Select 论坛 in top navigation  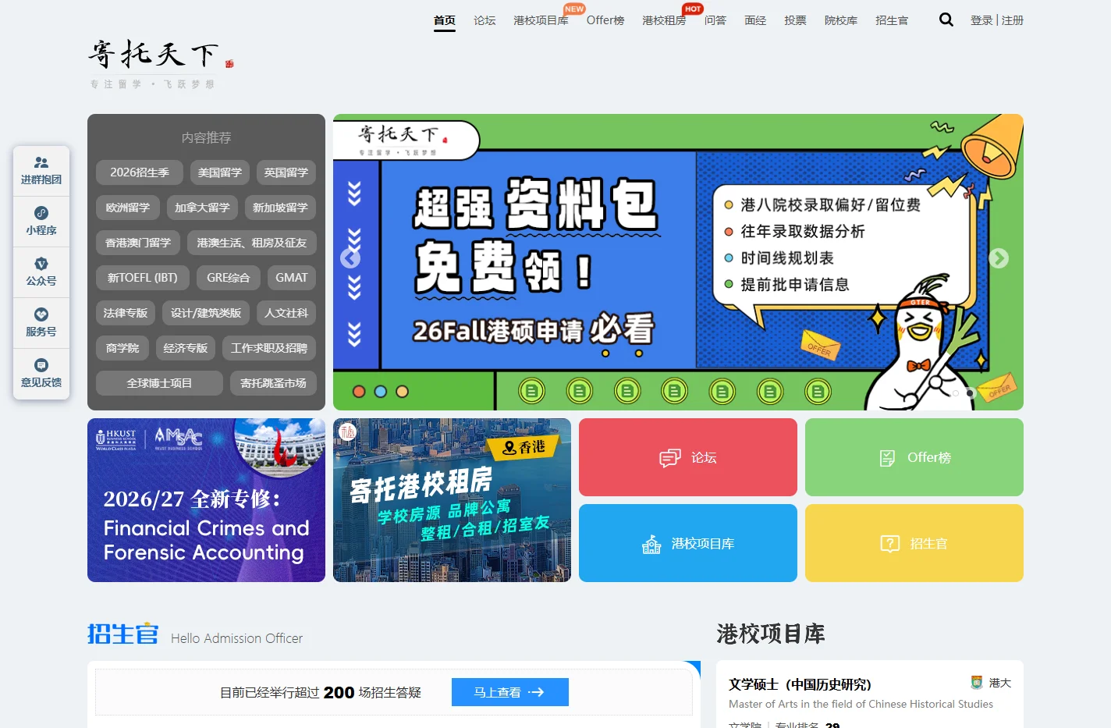(485, 20)
